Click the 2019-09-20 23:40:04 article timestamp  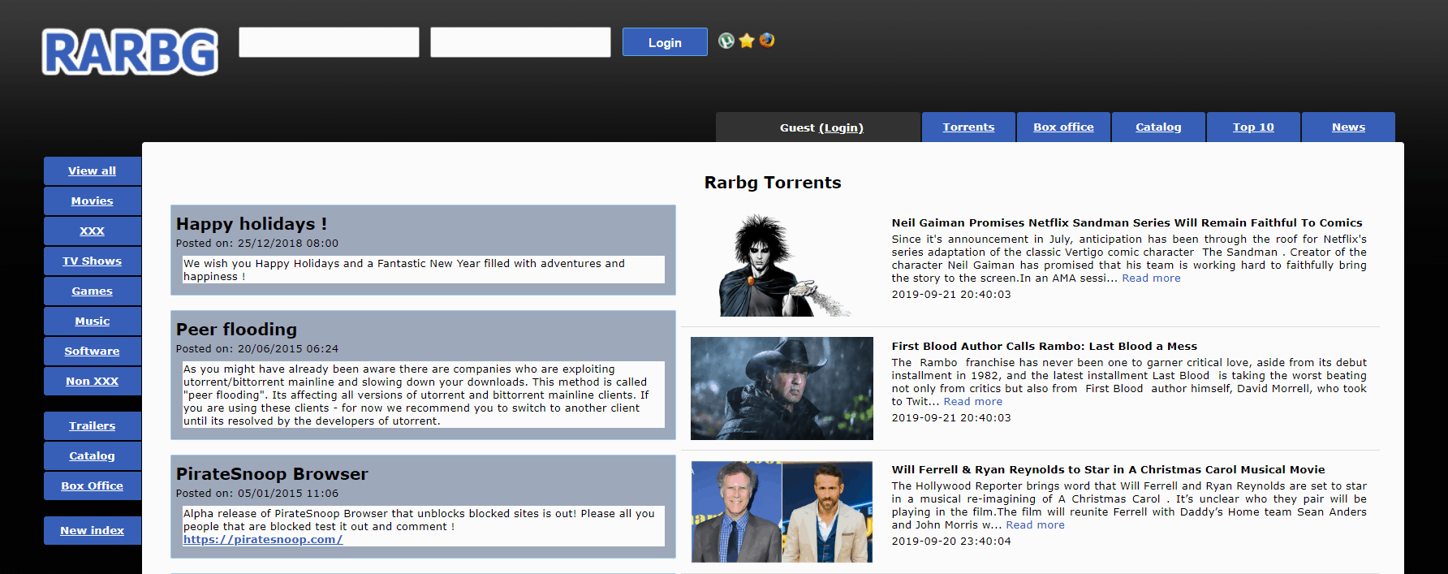tap(951, 542)
